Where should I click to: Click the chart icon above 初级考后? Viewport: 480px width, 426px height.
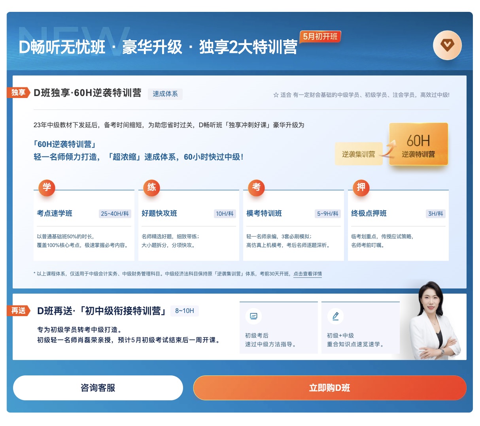coord(253,316)
